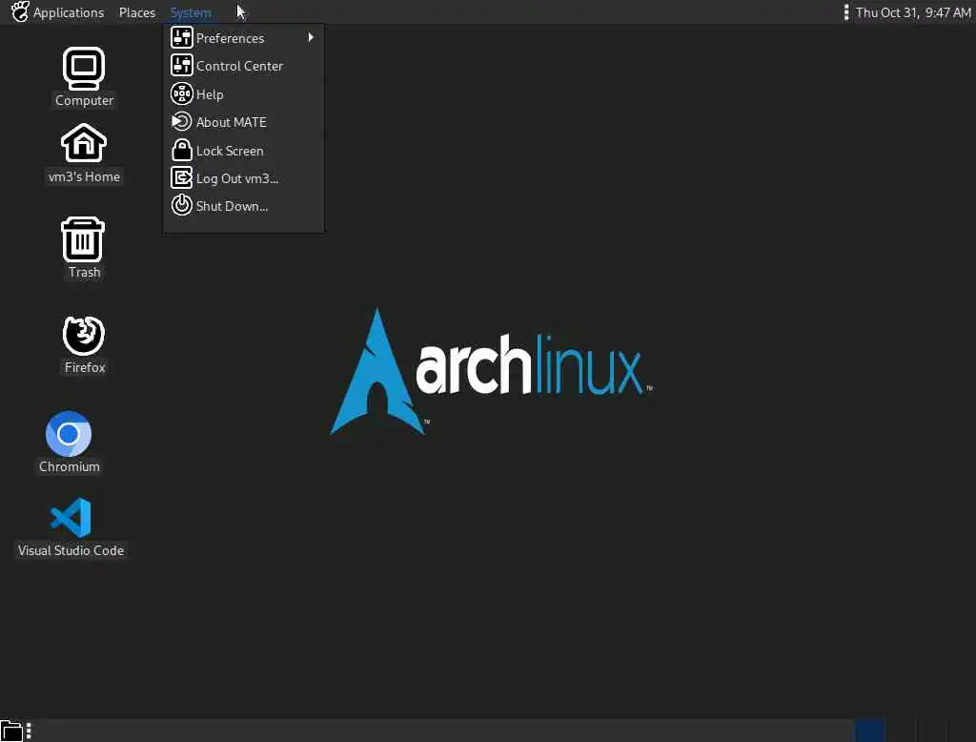Select the Computer desktop icon
This screenshot has width=976, height=742.
click(84, 69)
